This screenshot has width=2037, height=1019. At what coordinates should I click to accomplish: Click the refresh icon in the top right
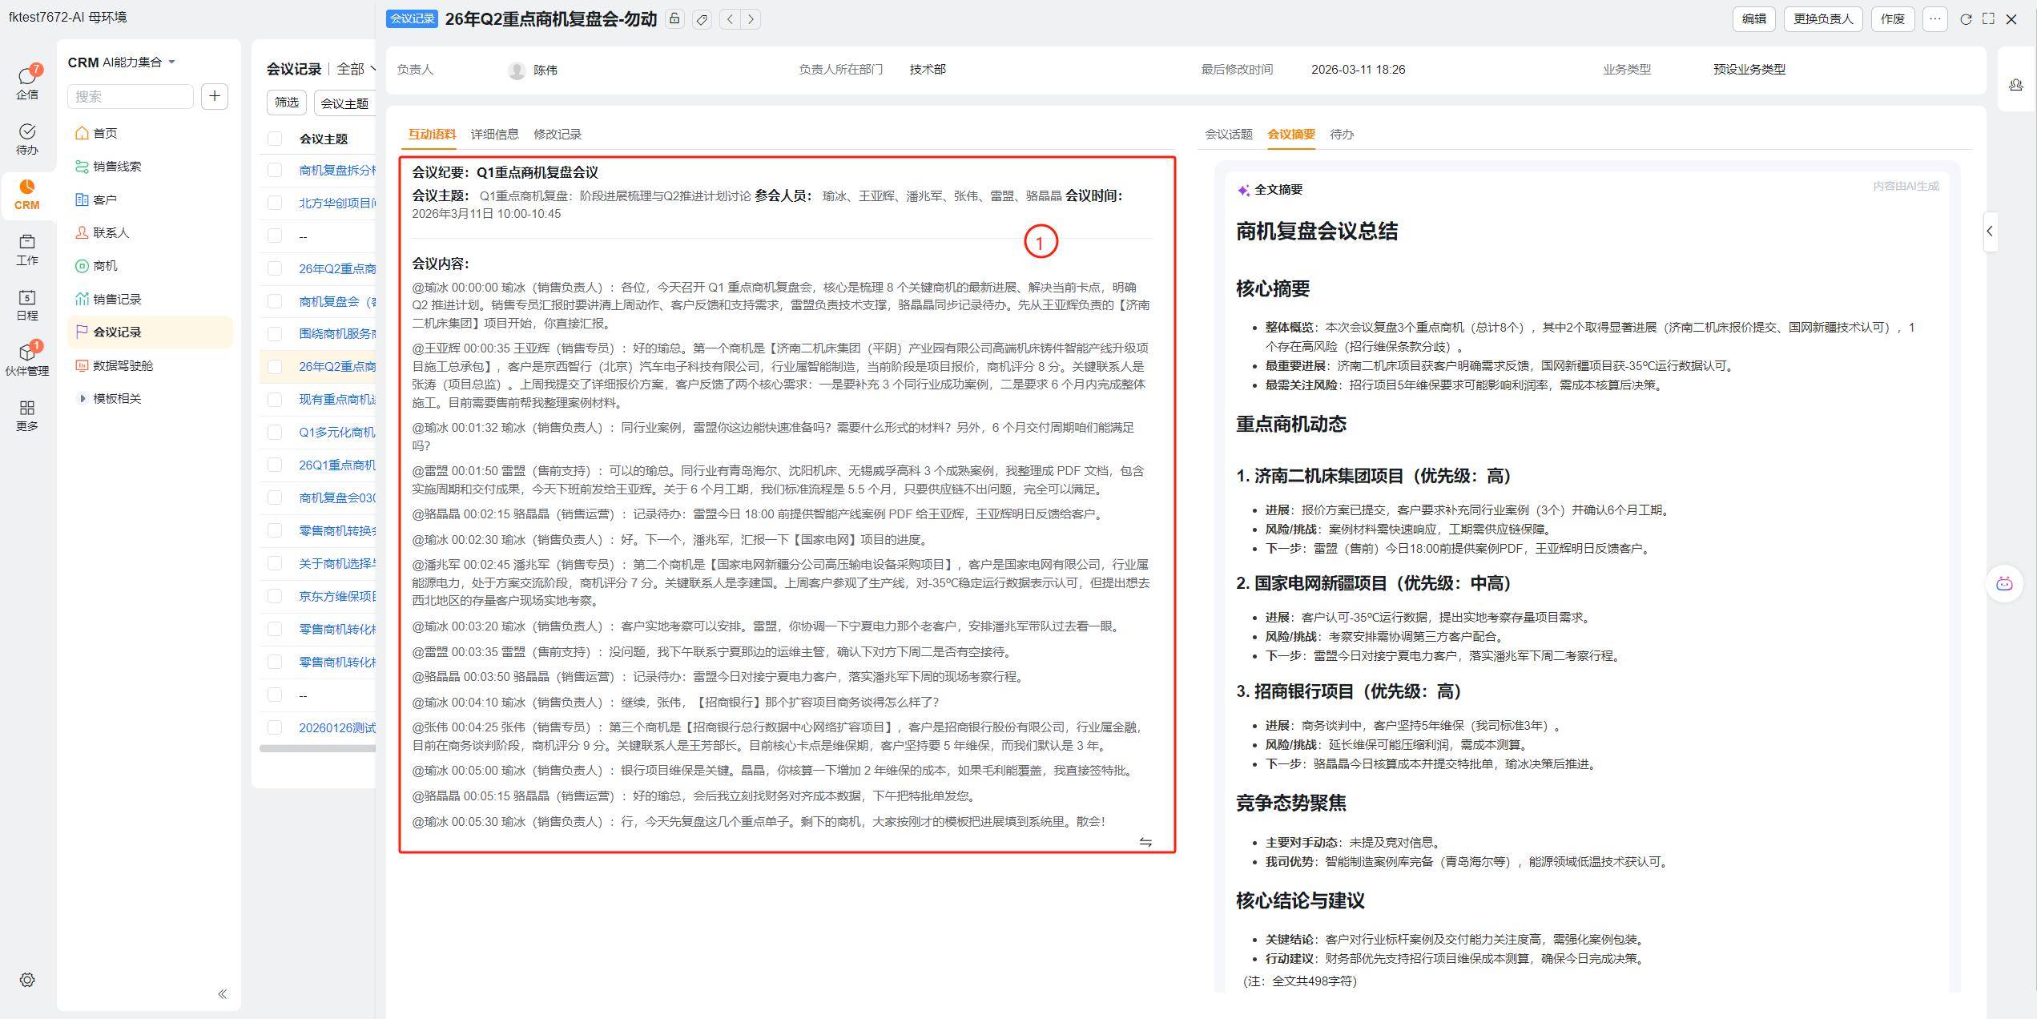1965,19
